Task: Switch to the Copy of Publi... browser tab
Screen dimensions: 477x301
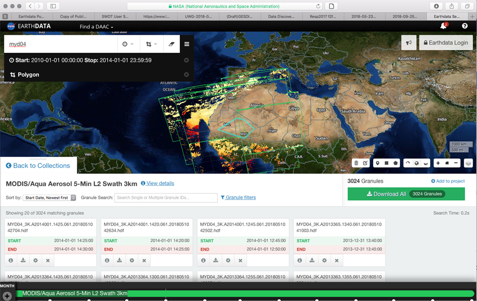Action: [73, 16]
